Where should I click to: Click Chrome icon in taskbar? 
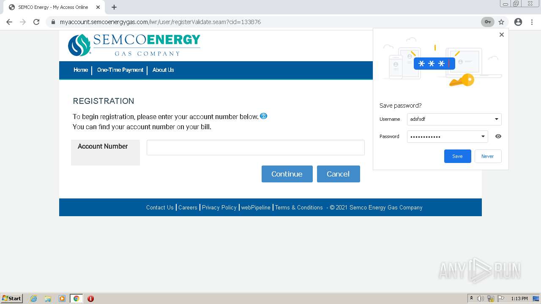[77, 299]
